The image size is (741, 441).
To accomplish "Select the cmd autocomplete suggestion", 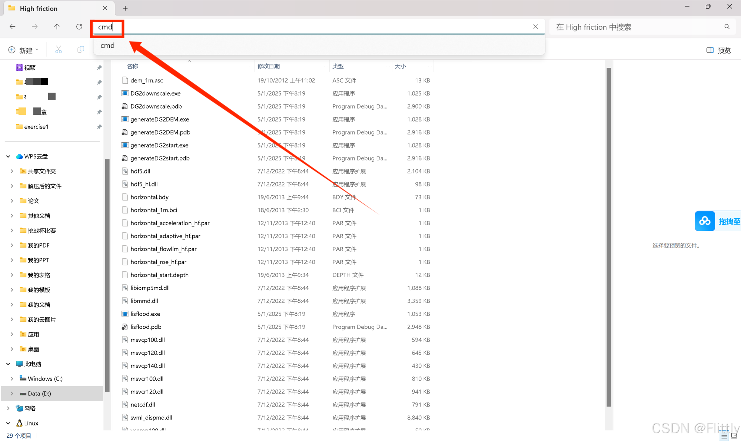I will [x=107, y=46].
